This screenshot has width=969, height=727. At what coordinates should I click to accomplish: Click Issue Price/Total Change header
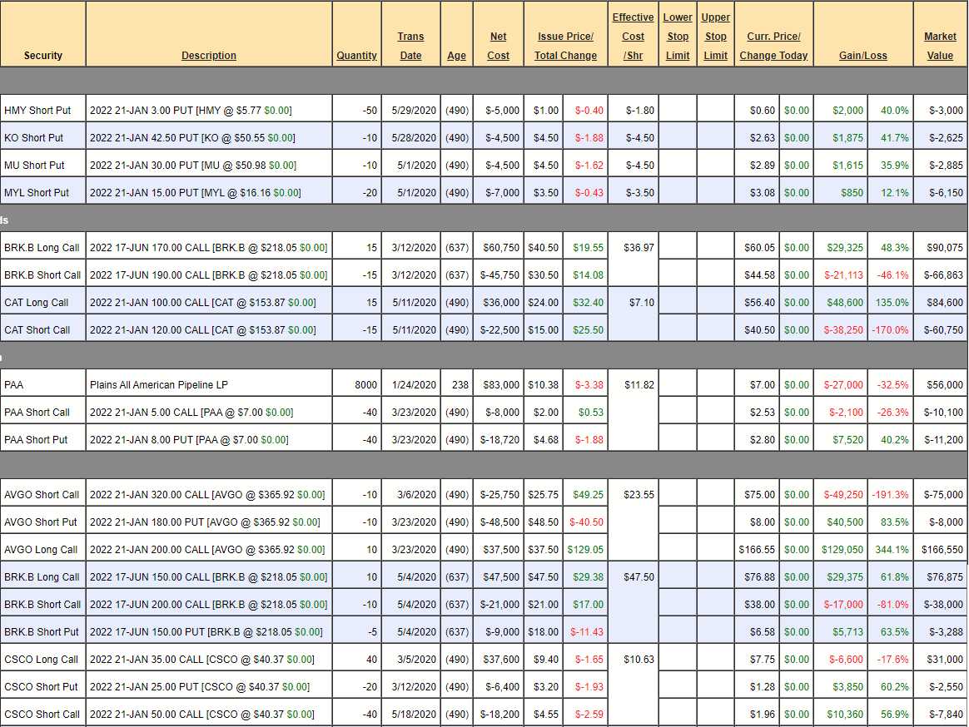click(565, 46)
